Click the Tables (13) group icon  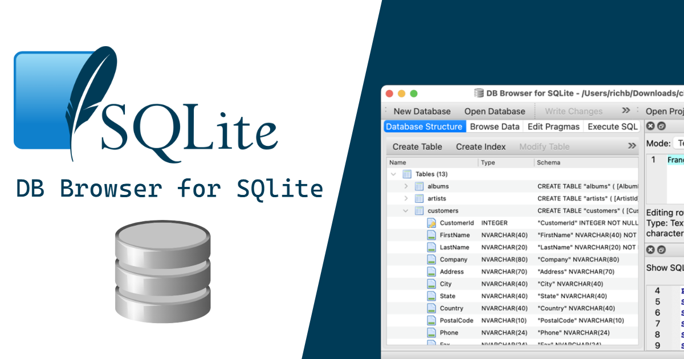pyautogui.click(x=407, y=174)
